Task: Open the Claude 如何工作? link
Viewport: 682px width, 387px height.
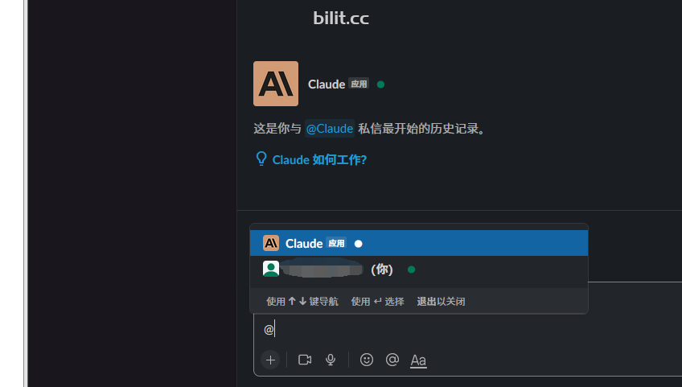Action: (319, 160)
